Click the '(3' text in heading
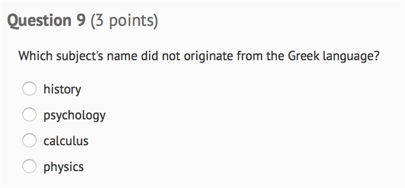405x188 pixels. 97,21
